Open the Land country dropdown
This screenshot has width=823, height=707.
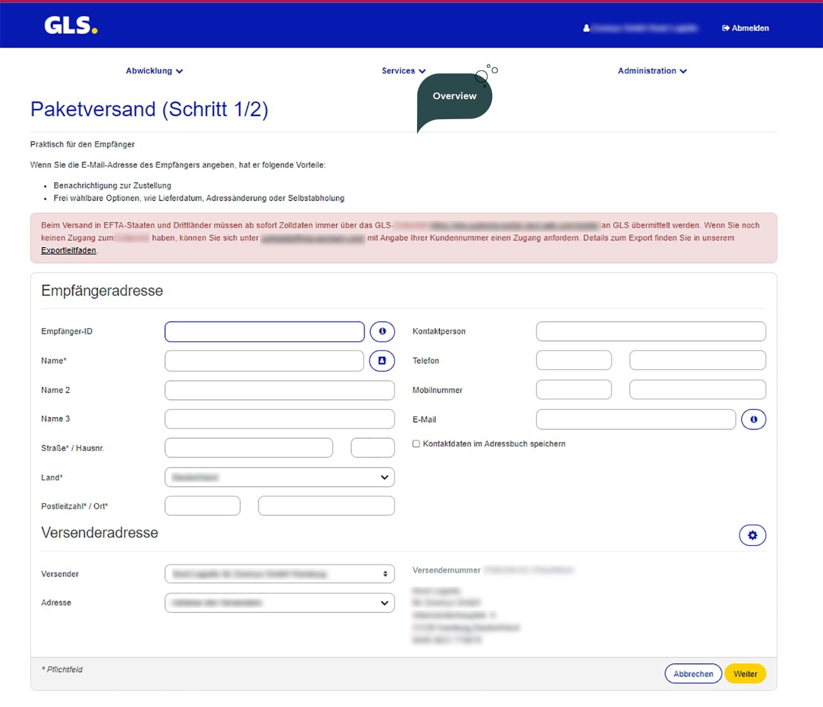point(279,477)
